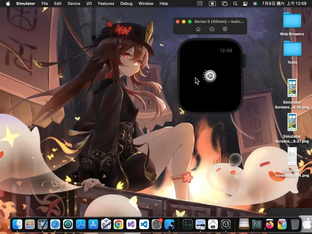Open the wooden file drawer icon in the Dock
Image resolution: width=312 pixels, height=234 pixels.
point(244,224)
